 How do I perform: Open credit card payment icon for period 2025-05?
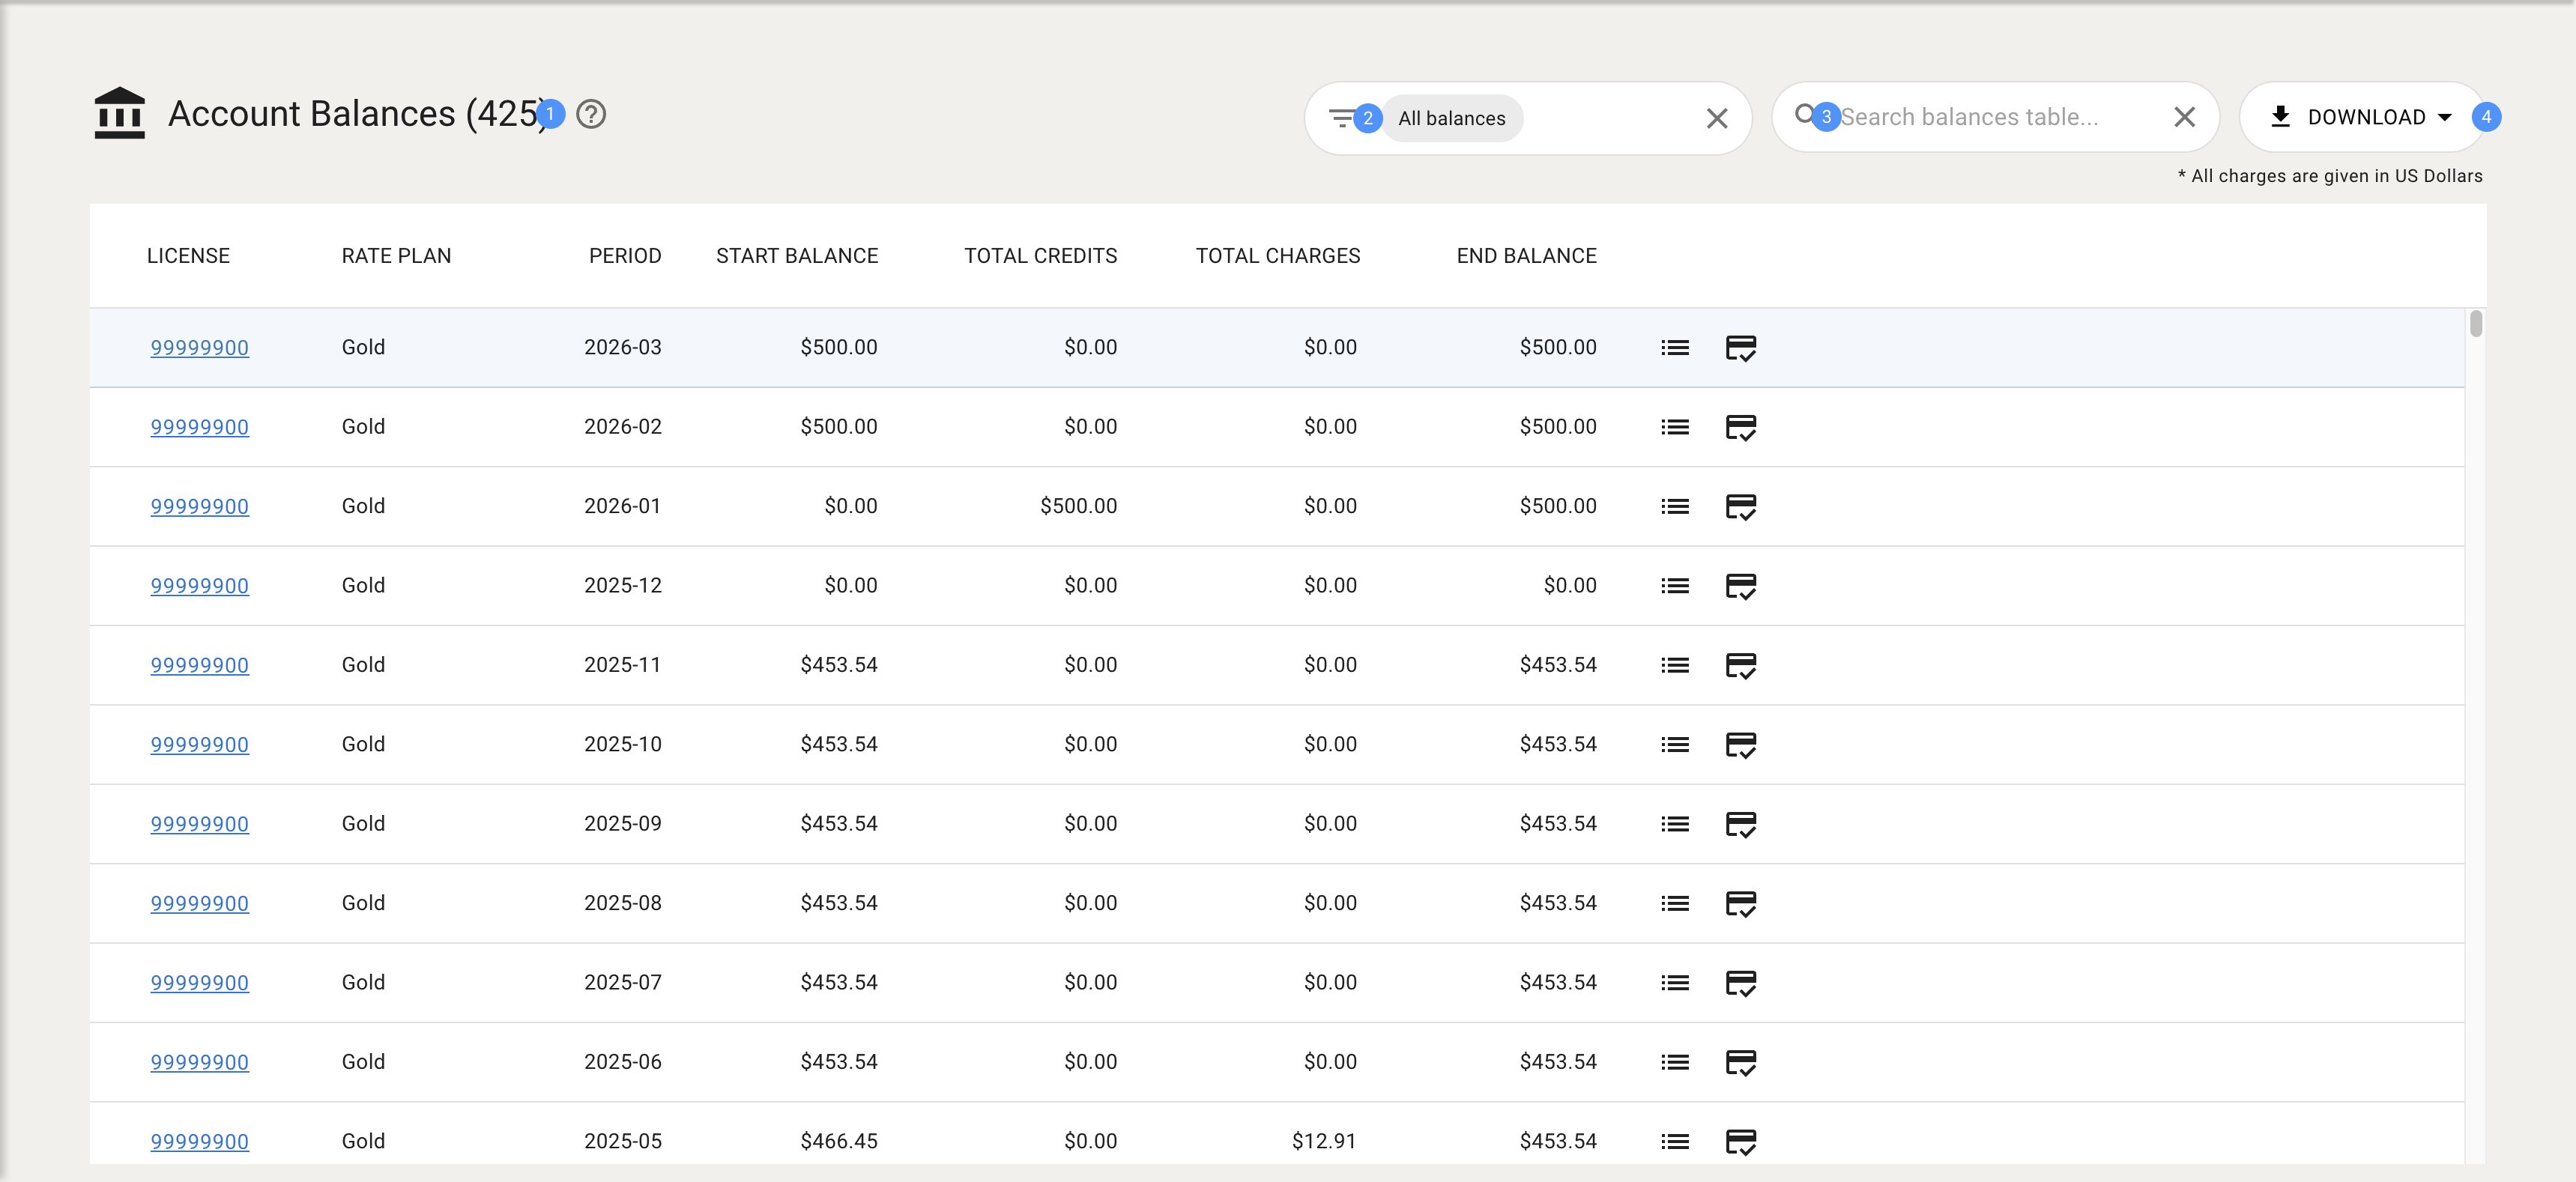1741,1142
